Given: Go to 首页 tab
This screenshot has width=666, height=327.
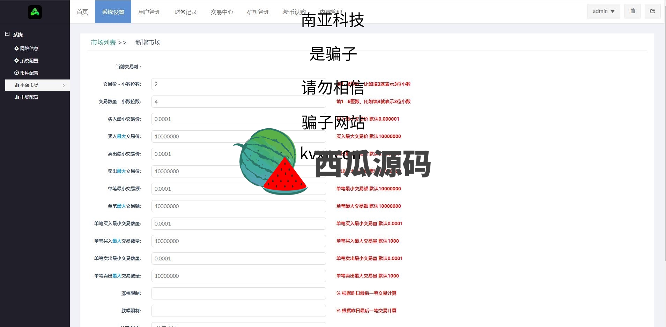Looking at the screenshot, I should pos(82,12).
